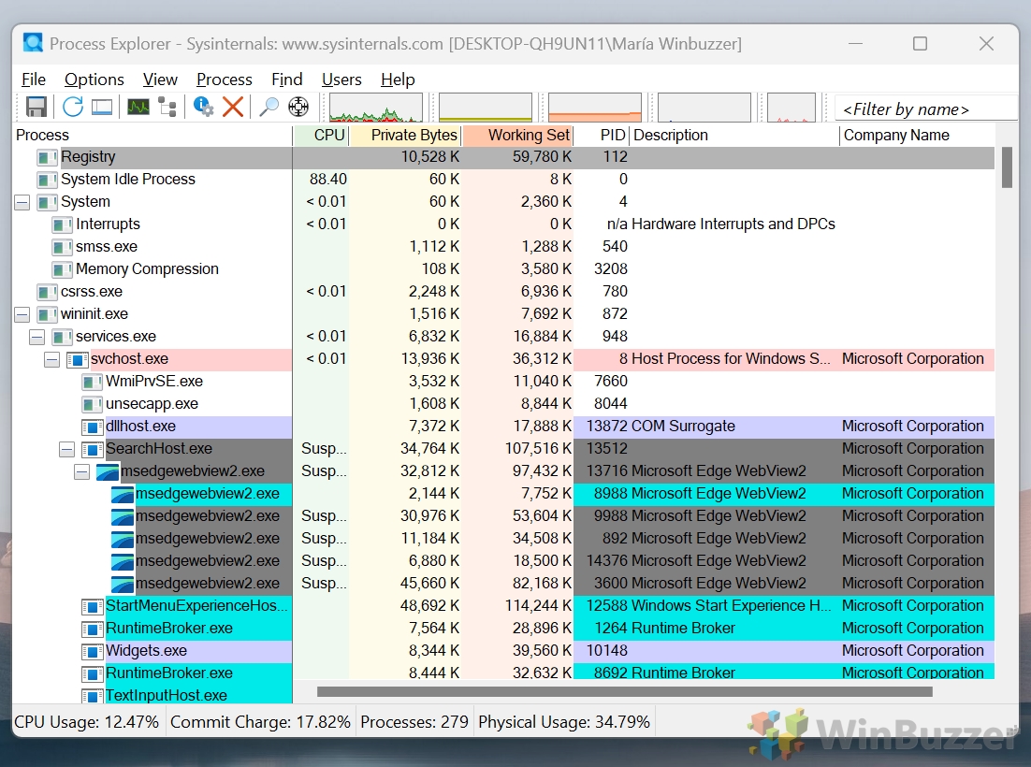Open process properties gear icon
Image resolution: width=1031 pixels, height=767 pixels.
click(x=203, y=107)
